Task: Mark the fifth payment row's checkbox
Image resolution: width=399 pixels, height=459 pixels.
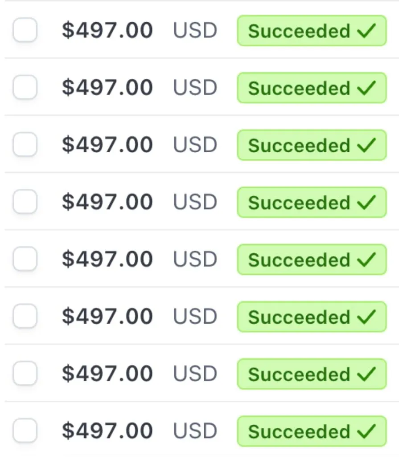Action: [x=25, y=259]
